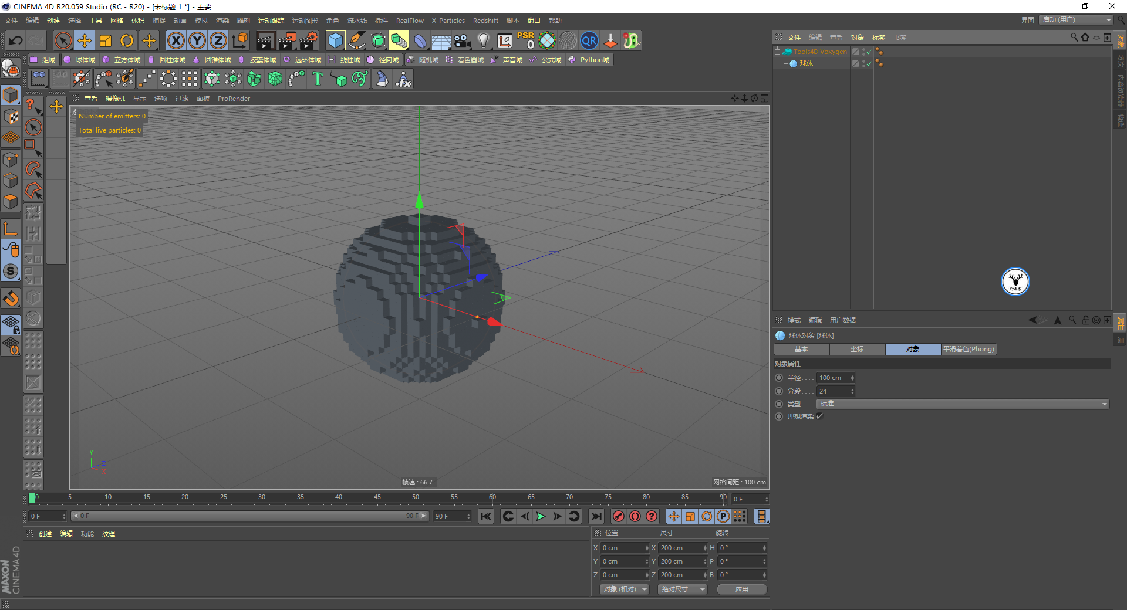Open the 对象 (相对) coordinate dropdown
1127x610 pixels.
coord(625,589)
